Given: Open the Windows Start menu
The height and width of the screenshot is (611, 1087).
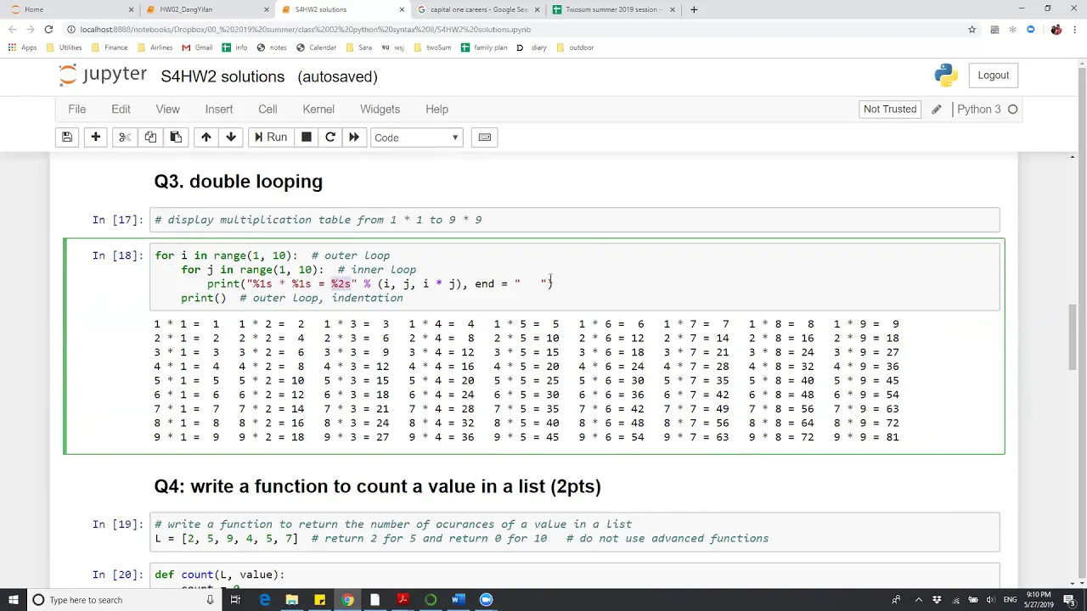Looking at the screenshot, I should [14, 600].
